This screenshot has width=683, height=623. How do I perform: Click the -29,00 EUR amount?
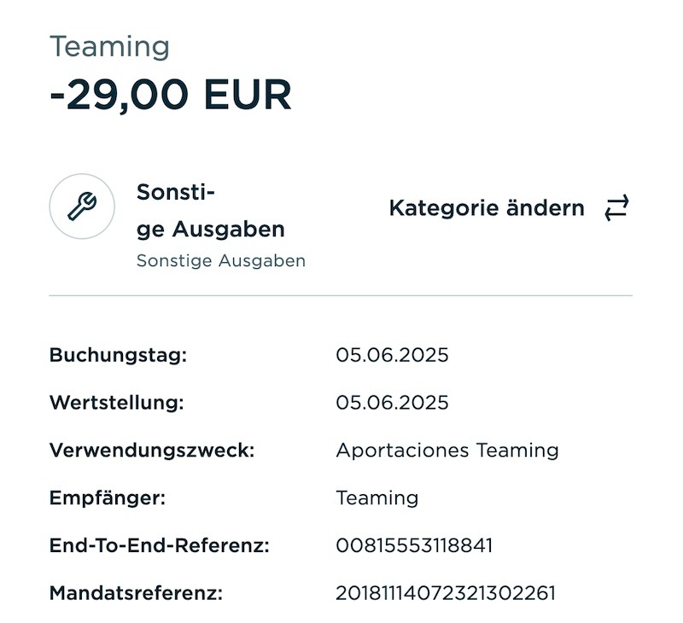170,95
